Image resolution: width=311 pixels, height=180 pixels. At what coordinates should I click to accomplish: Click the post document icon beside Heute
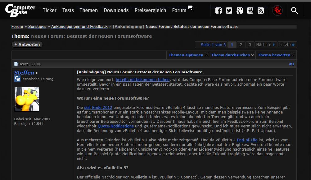(16, 64)
